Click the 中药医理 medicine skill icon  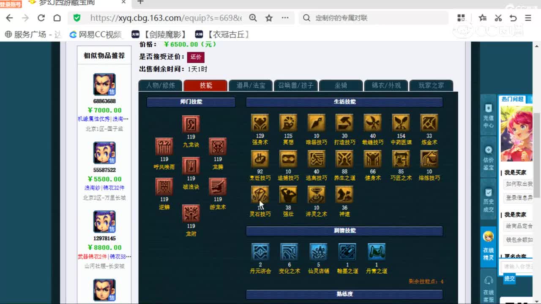(400, 123)
